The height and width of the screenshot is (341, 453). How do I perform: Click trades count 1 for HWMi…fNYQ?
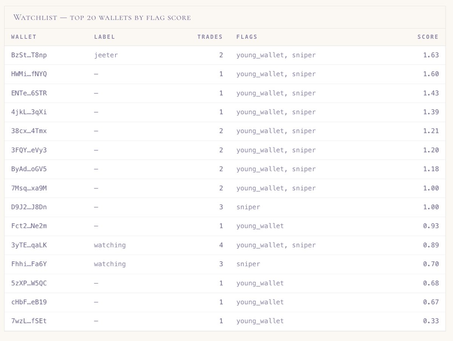point(221,74)
